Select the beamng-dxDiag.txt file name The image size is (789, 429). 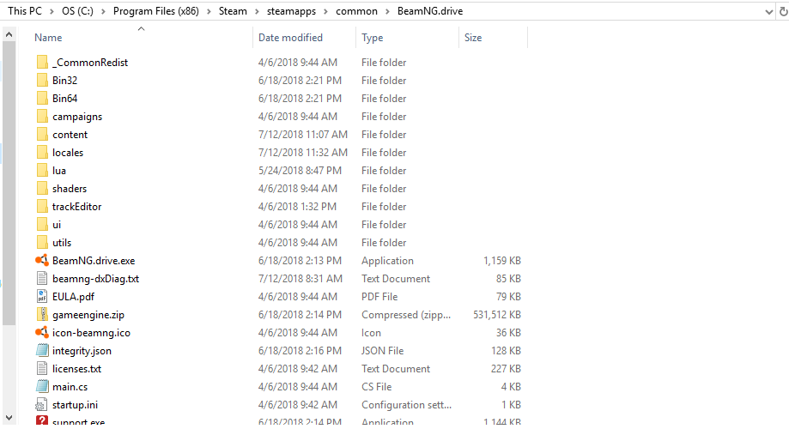[95, 279]
